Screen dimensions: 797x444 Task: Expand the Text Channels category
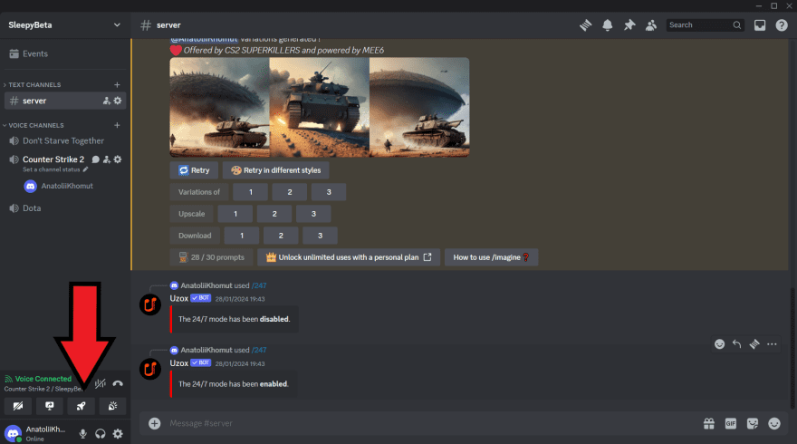tap(34, 84)
